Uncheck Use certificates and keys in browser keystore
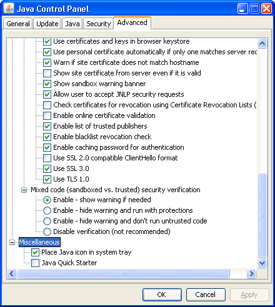The height and width of the screenshot is (307, 275). (x=47, y=41)
